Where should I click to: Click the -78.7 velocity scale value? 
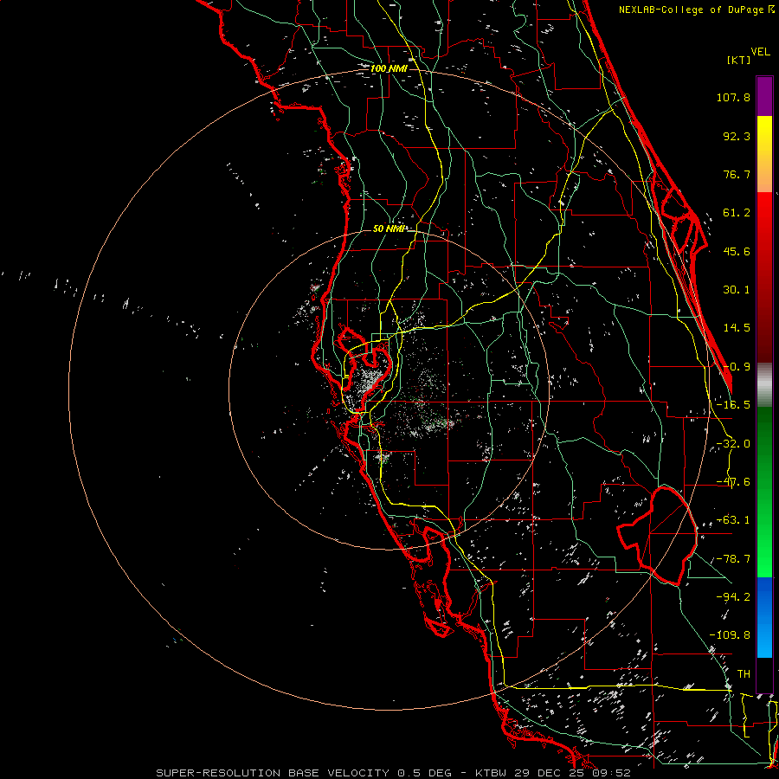click(x=733, y=559)
